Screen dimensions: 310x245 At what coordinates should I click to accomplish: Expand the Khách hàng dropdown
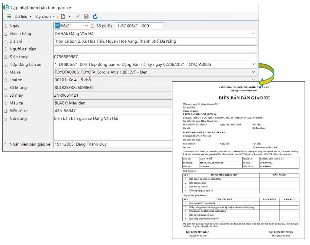pos(253,33)
